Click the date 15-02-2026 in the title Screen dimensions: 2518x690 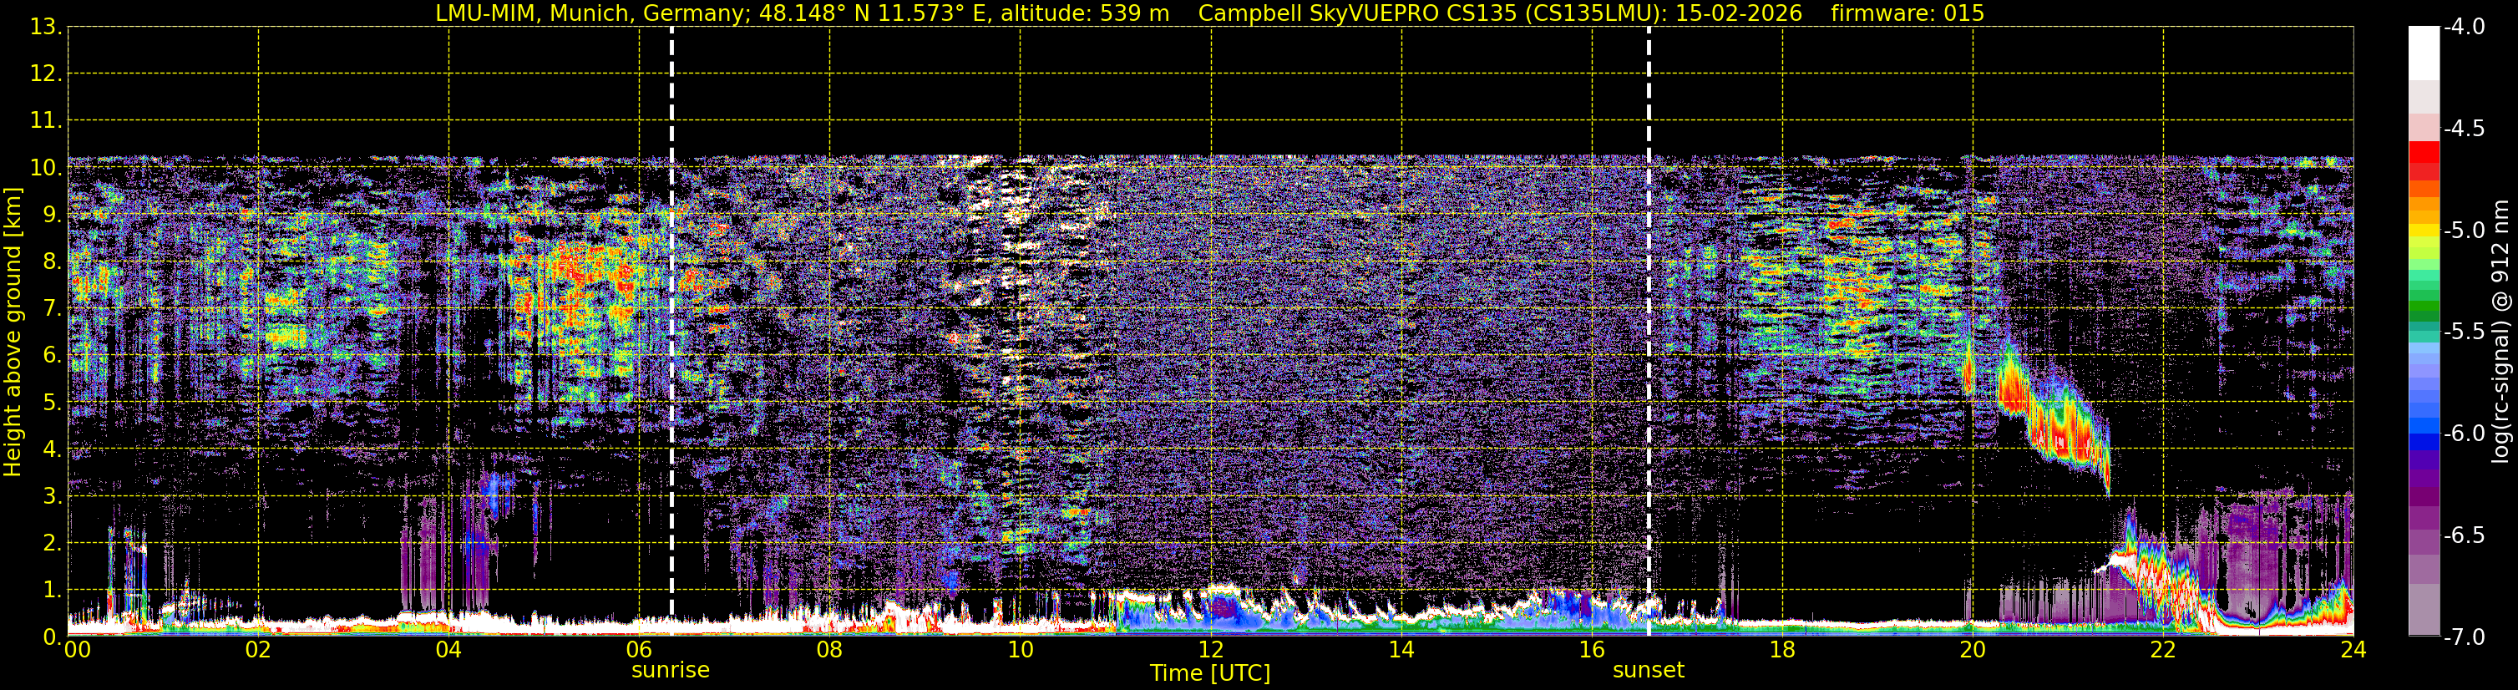1739,13
